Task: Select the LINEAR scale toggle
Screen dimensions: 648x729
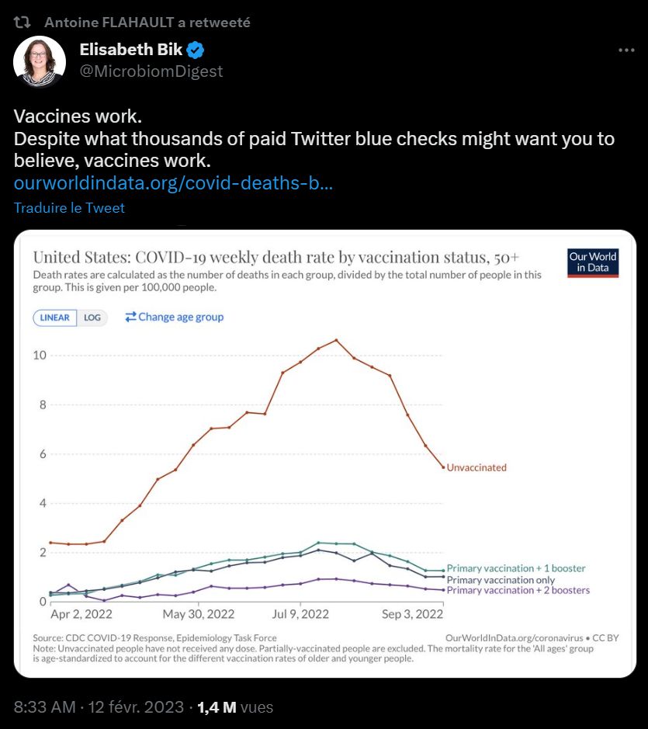Action: [55, 318]
